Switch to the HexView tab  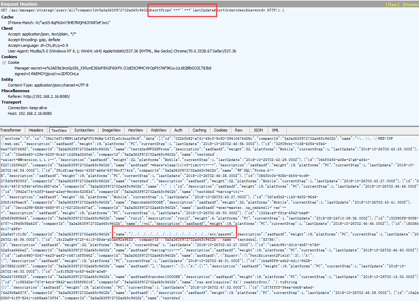click(x=135, y=130)
